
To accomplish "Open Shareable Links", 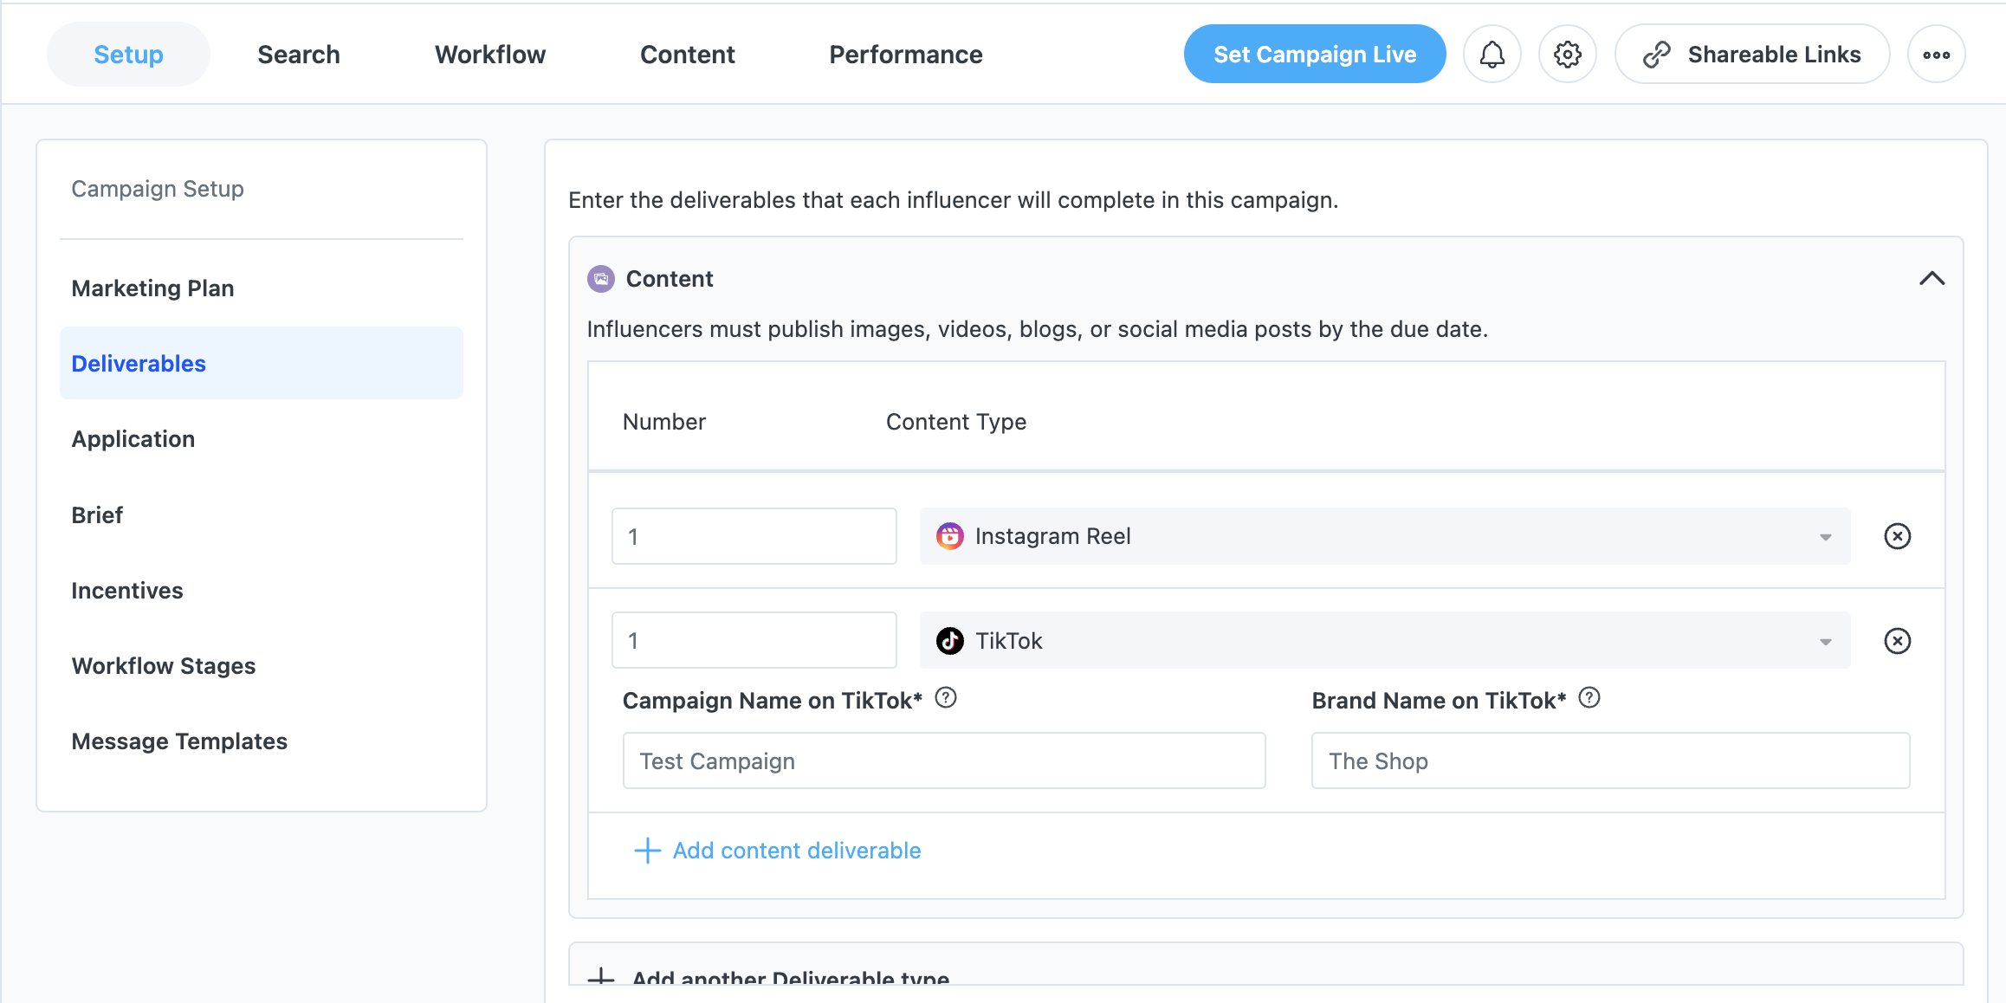I will click(x=1751, y=55).
